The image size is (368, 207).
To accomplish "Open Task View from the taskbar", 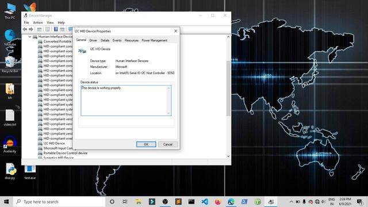I will [125, 202].
